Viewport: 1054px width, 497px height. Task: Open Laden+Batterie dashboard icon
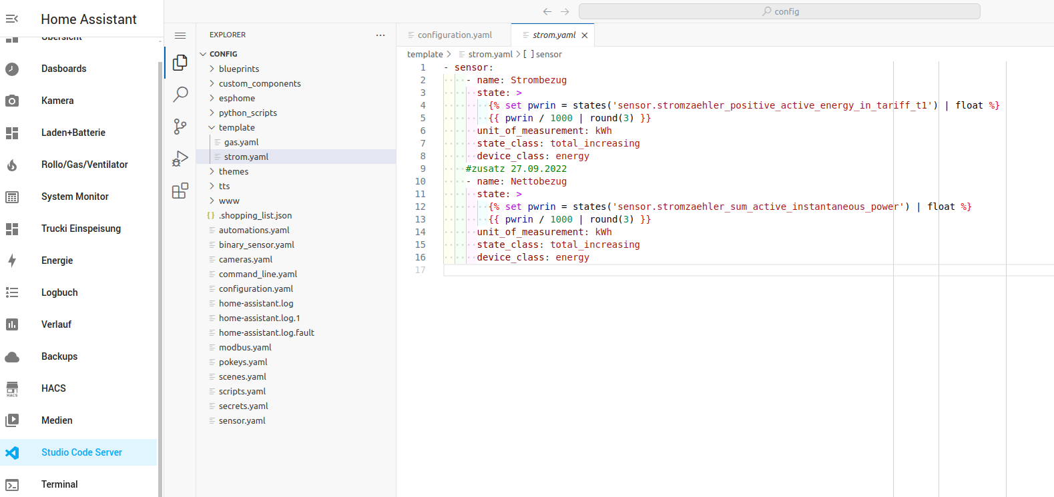click(12, 133)
